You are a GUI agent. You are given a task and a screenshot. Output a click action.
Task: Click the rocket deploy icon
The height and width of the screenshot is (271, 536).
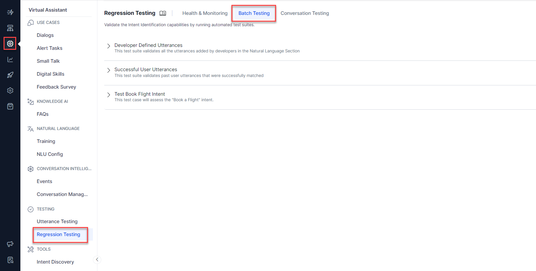(10, 75)
